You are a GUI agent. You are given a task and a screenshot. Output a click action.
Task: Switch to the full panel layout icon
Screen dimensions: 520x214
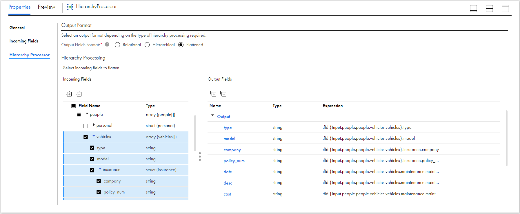pos(505,9)
